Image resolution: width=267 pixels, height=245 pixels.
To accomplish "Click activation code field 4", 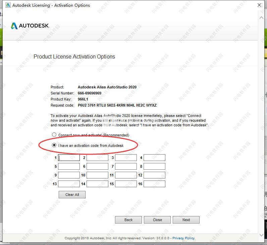I will [x=154, y=158].
